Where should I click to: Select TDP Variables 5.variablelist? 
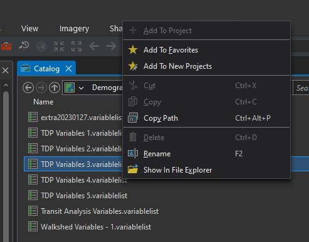[x=84, y=196]
